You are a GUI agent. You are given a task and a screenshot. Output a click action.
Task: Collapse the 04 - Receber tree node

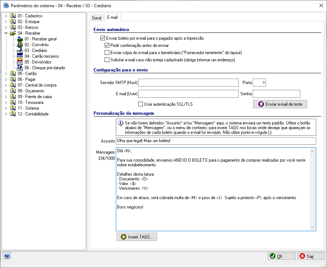pos(6,33)
